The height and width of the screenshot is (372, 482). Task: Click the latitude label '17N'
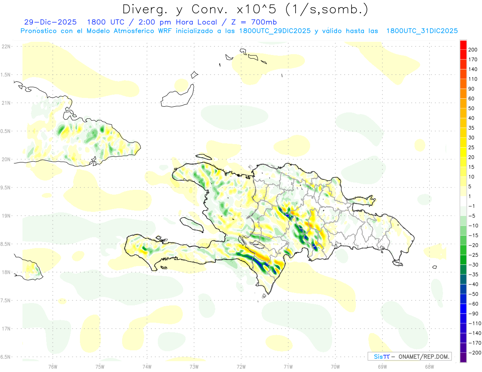[6, 329]
